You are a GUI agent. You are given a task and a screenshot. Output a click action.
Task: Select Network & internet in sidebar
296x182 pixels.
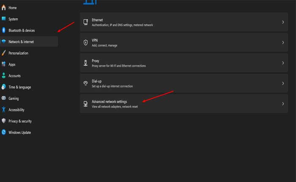point(21,42)
